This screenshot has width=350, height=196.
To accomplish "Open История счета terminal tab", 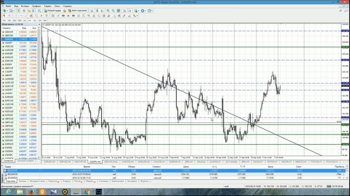I will click(x=37, y=181).
